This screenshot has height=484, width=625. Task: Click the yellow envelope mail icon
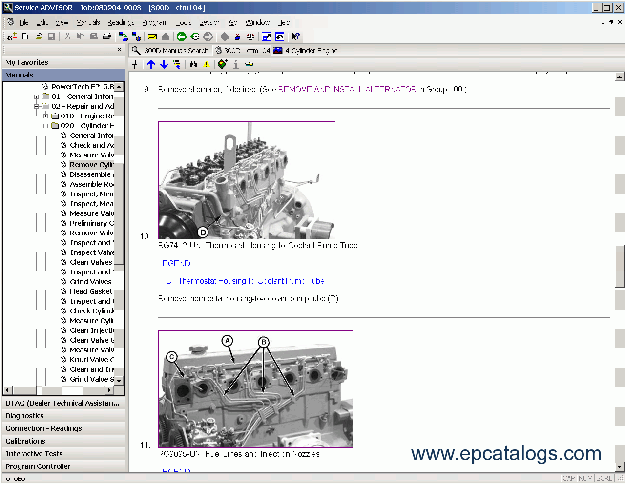coord(152,37)
